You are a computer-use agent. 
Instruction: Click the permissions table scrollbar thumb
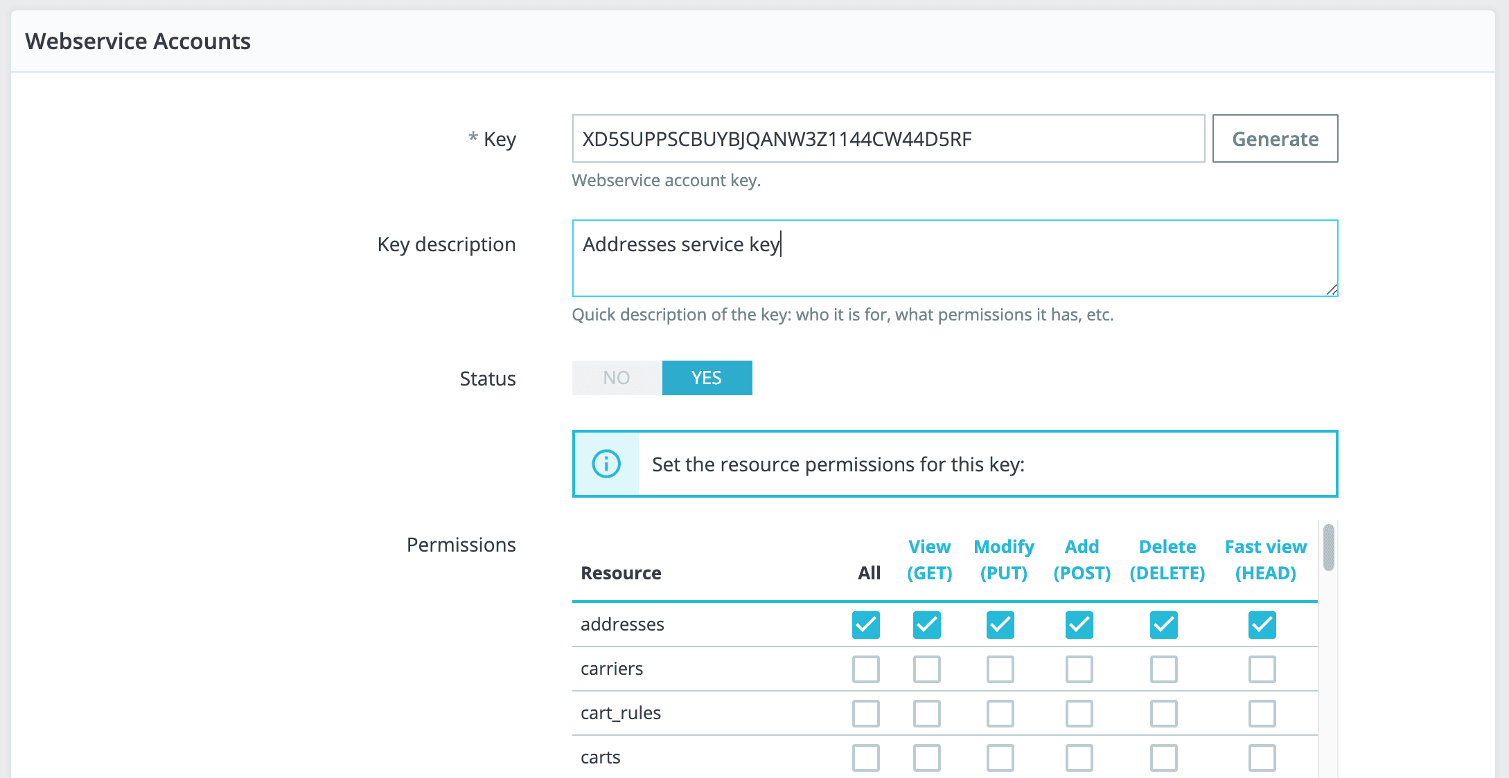1328,548
